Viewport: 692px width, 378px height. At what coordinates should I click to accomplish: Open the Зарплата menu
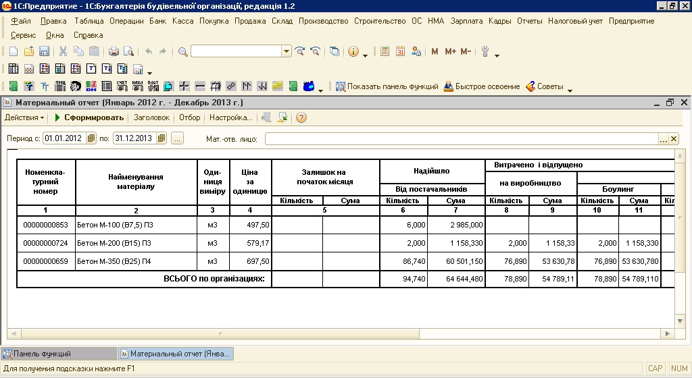(466, 21)
